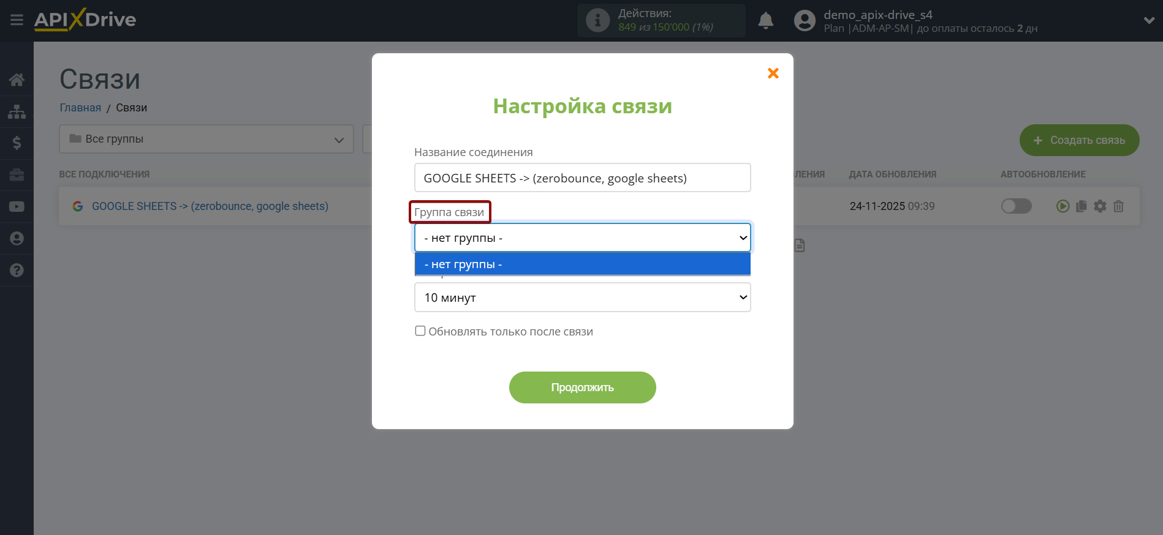Click the actions info icon
This screenshot has width=1163, height=535.
point(597,20)
